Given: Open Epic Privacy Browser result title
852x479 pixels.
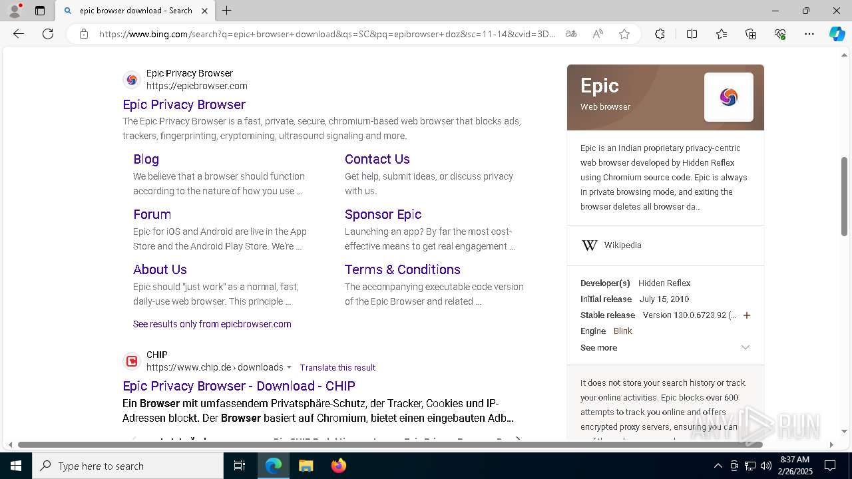Looking at the screenshot, I should (x=184, y=104).
